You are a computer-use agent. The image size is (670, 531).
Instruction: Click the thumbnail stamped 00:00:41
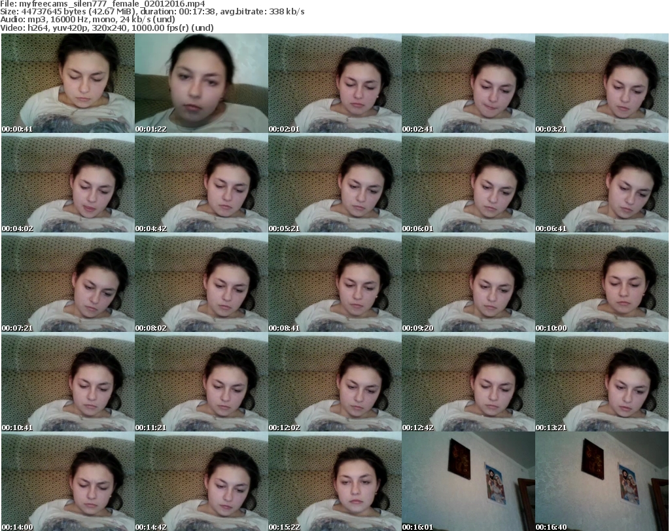tap(68, 83)
